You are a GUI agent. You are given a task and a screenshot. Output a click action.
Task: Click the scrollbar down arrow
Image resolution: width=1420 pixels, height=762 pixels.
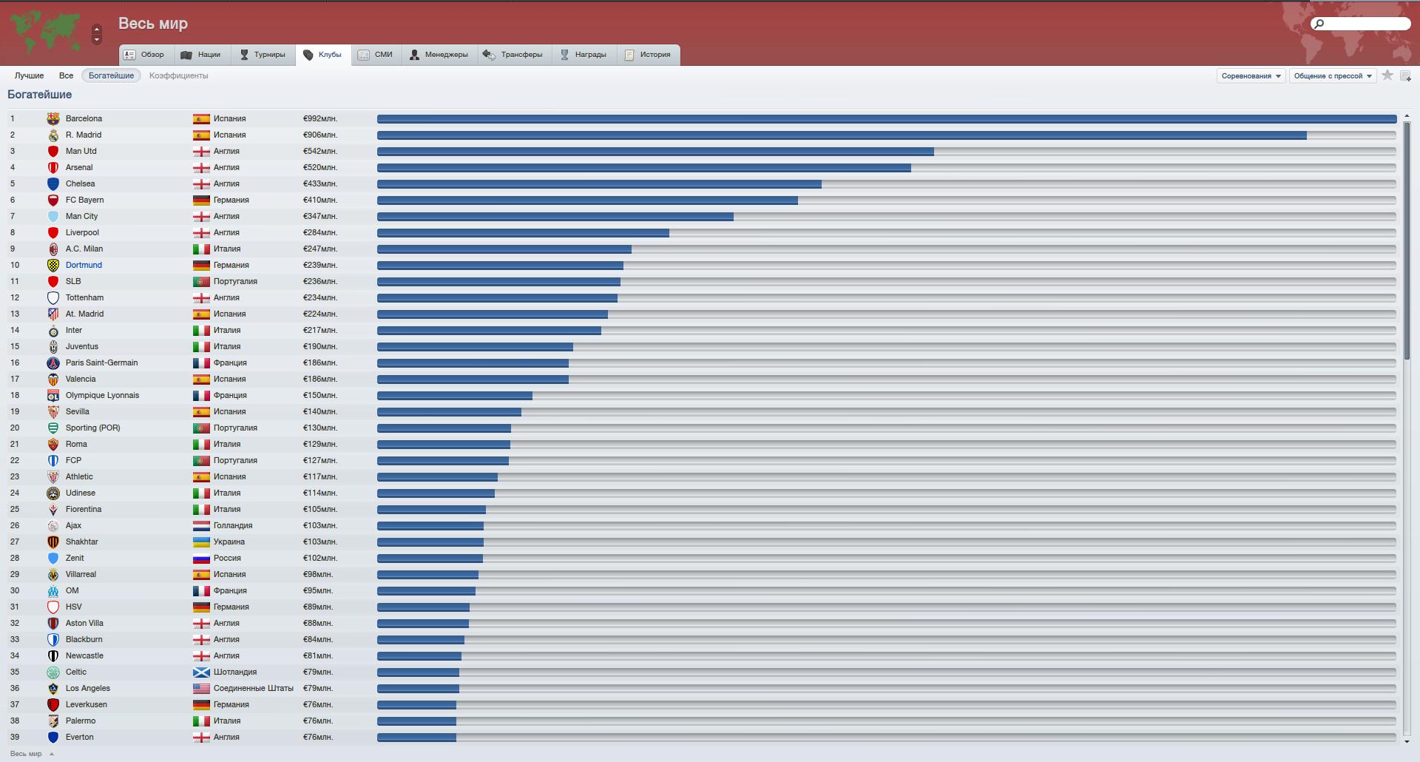[x=1407, y=741]
